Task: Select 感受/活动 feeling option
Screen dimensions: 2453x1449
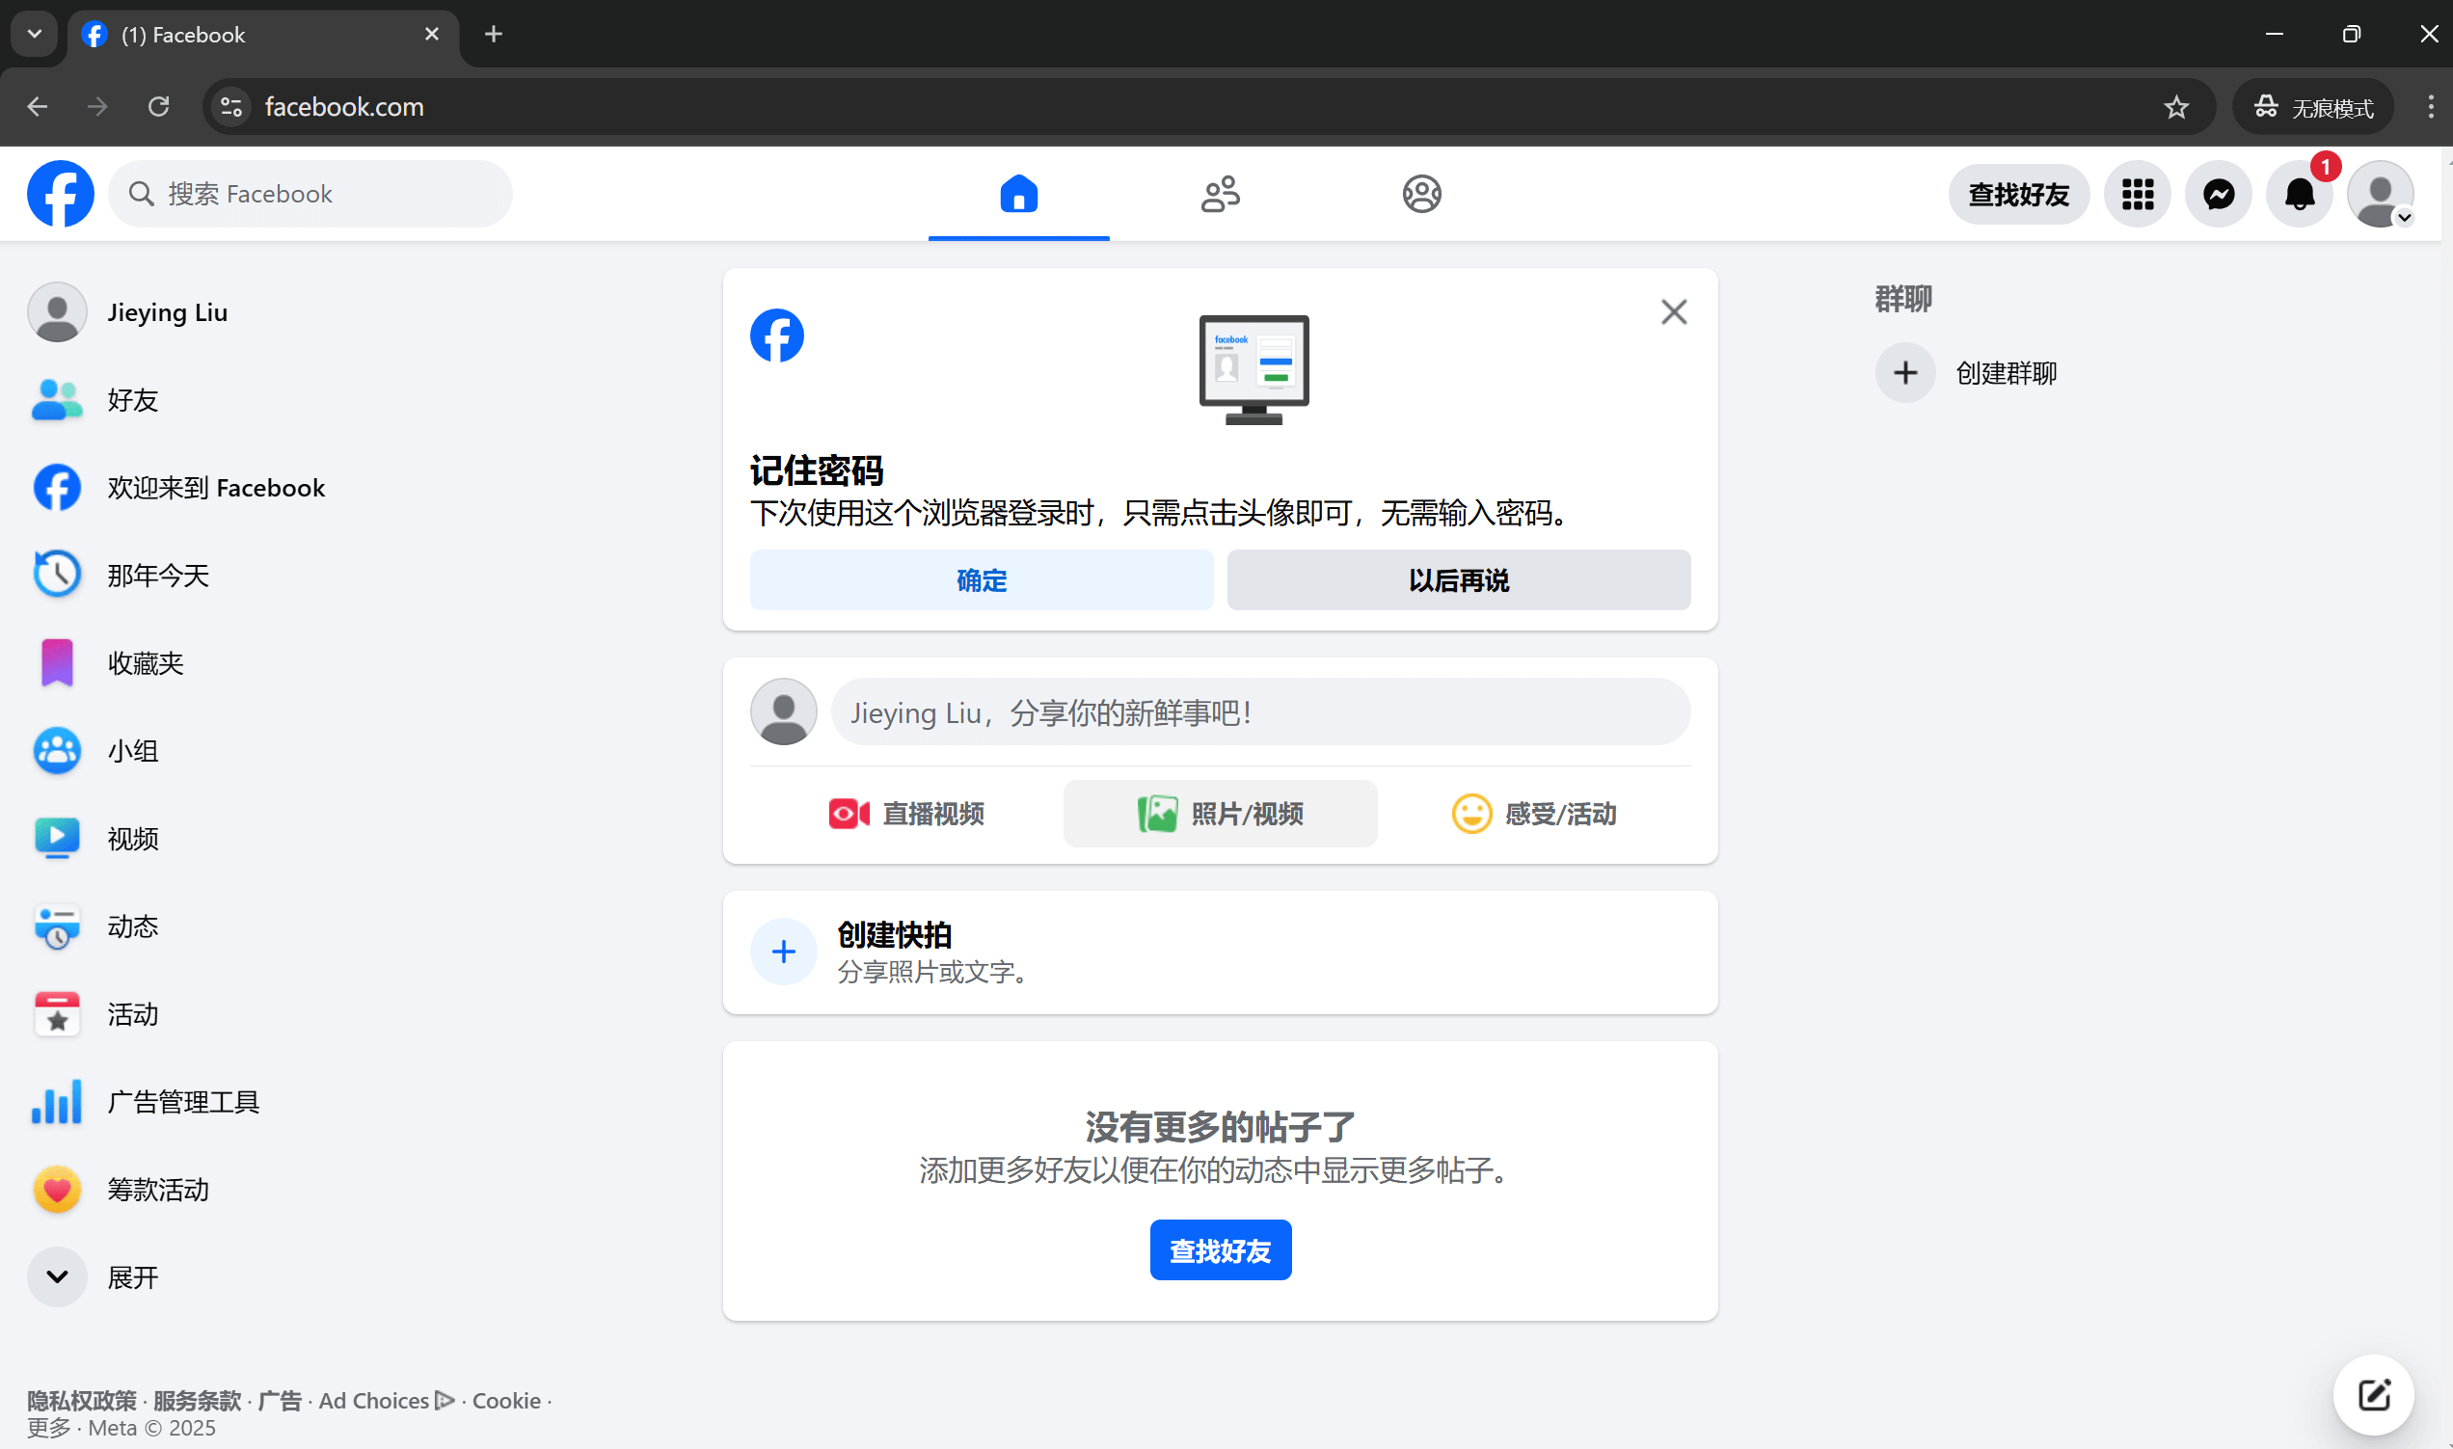Action: click(1534, 814)
